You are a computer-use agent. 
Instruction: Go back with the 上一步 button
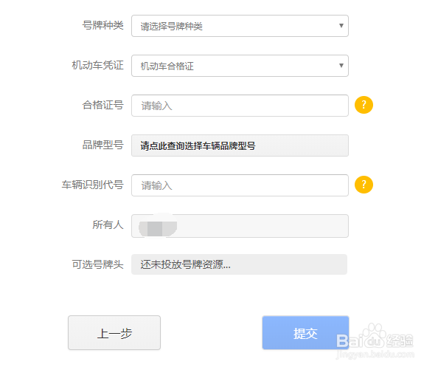pyautogui.click(x=114, y=333)
